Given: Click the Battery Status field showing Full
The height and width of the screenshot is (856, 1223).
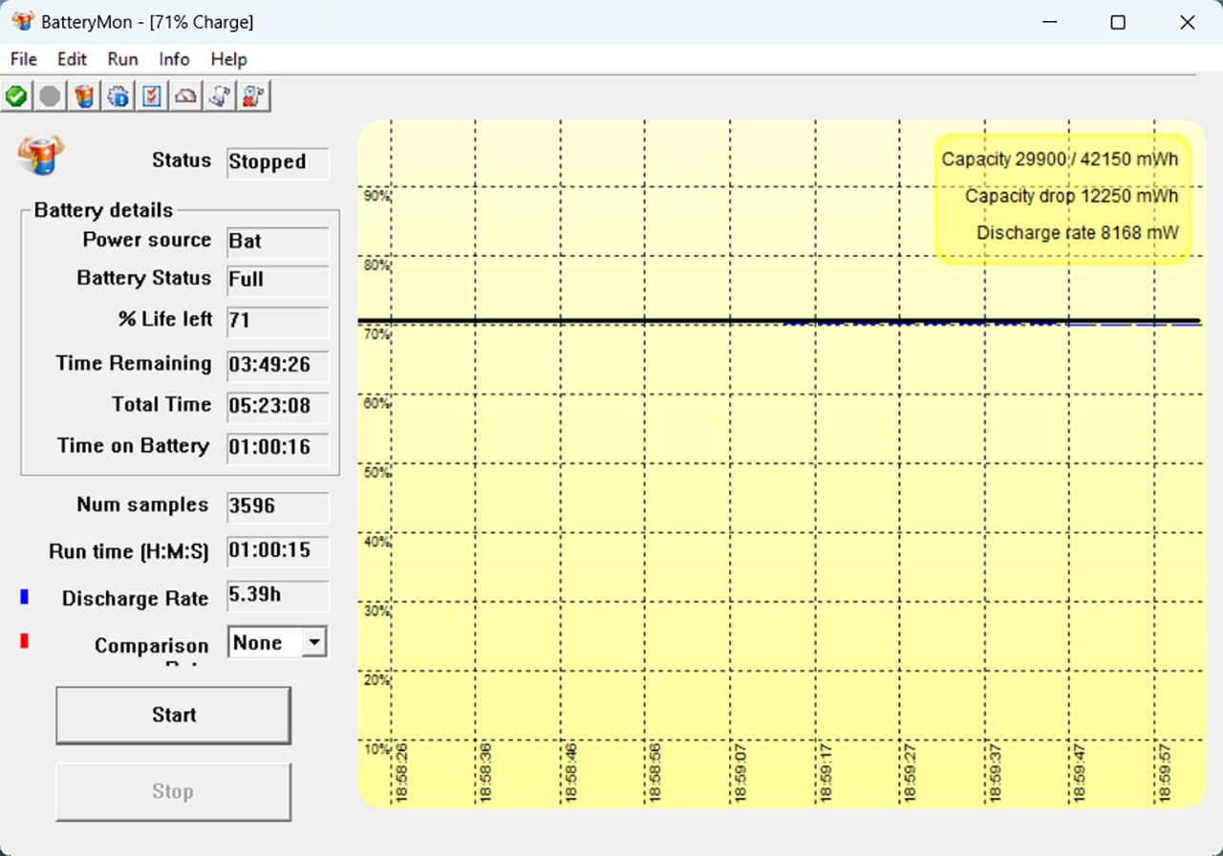Looking at the screenshot, I should click(x=277, y=281).
